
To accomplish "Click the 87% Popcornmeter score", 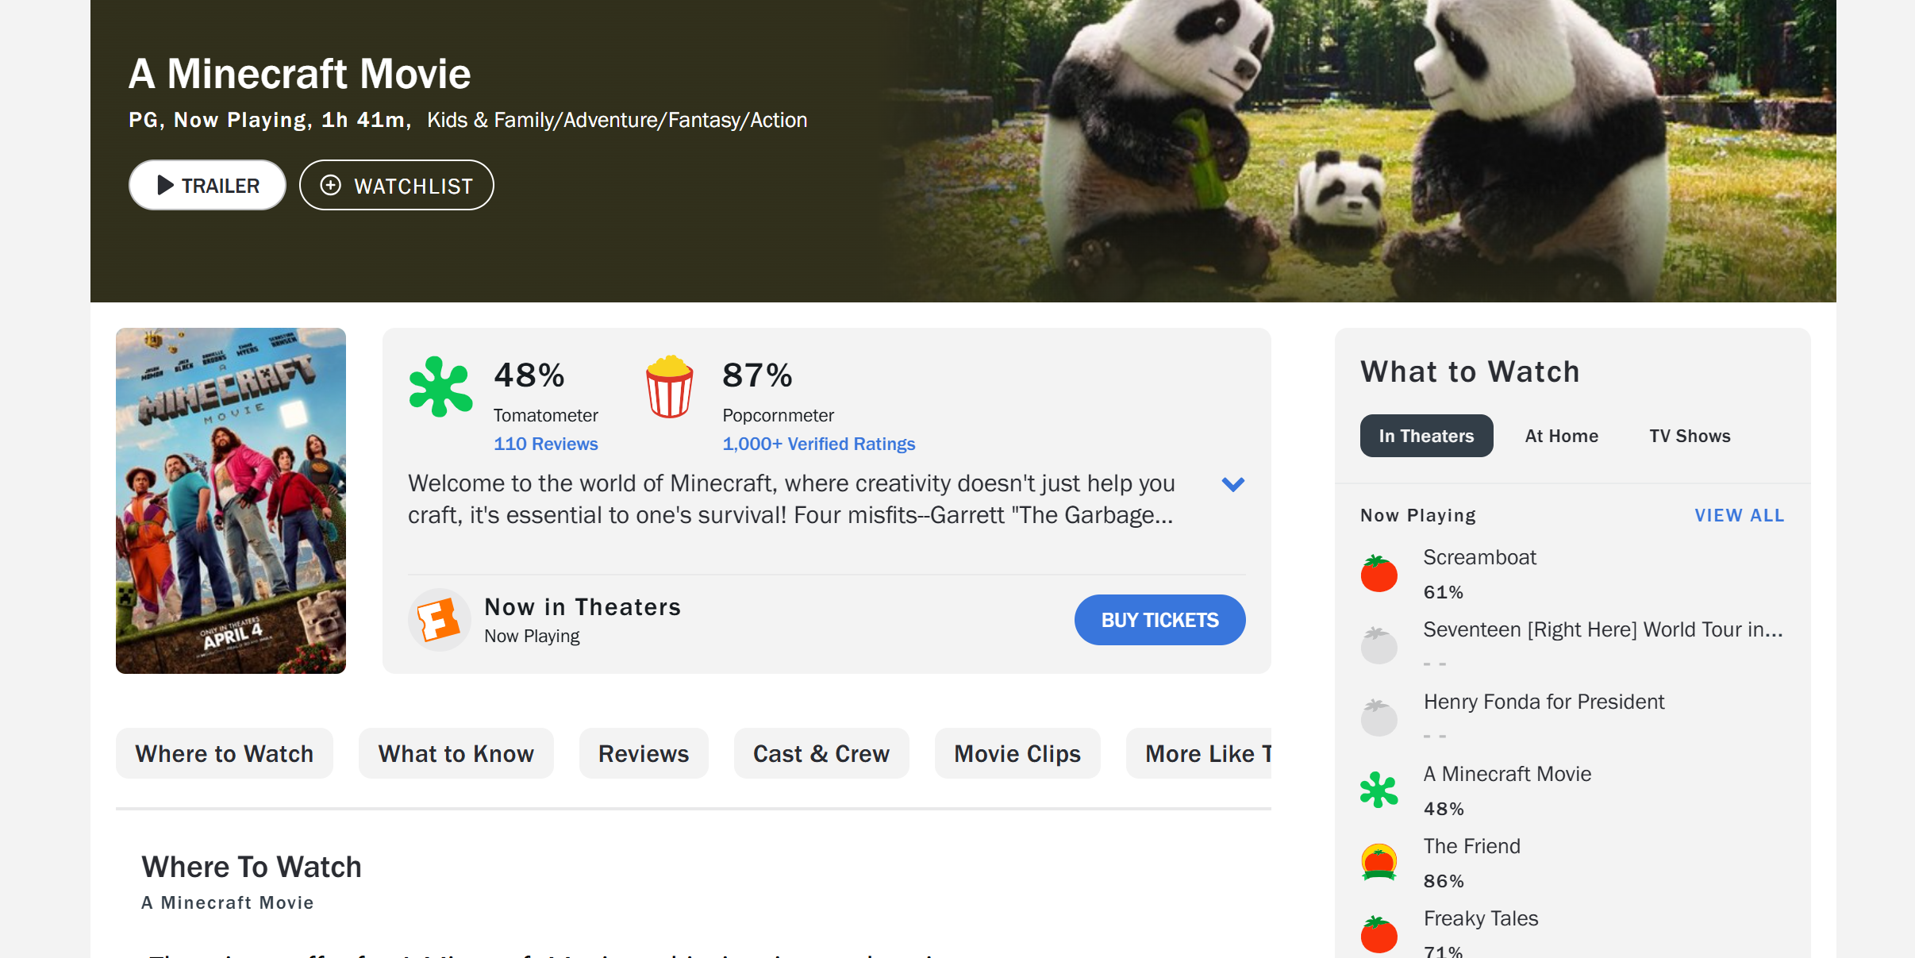I will point(757,375).
